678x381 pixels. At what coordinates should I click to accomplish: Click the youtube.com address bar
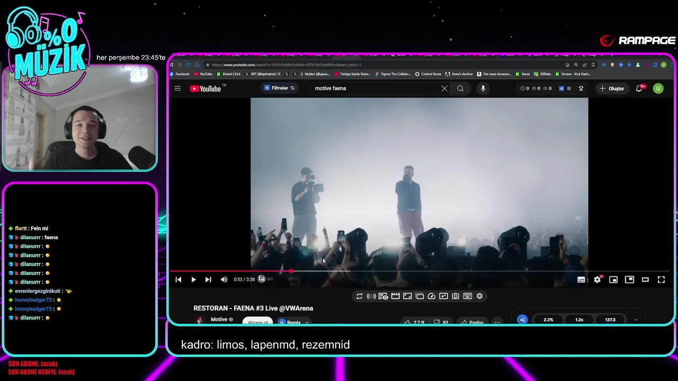click(x=381, y=65)
